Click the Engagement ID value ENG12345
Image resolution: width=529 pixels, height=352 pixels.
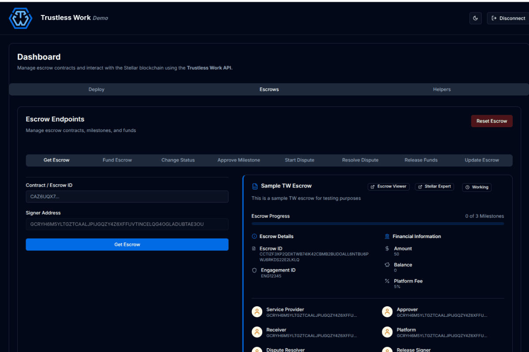pos(271,276)
